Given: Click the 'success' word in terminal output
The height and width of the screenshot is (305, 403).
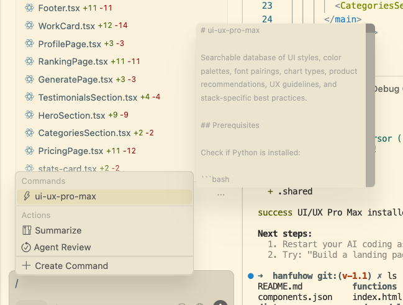Looking at the screenshot, I should (275, 212).
